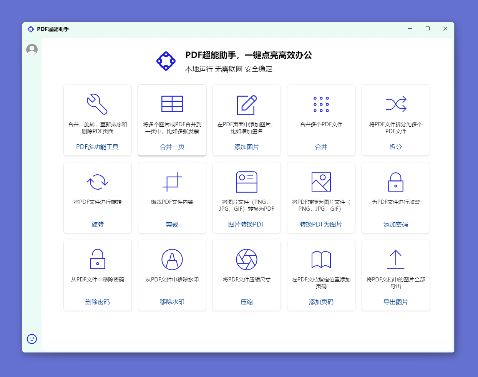The image size is (478, 377).
Task: Click description 从PDF文件中移除密码
Action: pyautogui.click(x=98, y=279)
